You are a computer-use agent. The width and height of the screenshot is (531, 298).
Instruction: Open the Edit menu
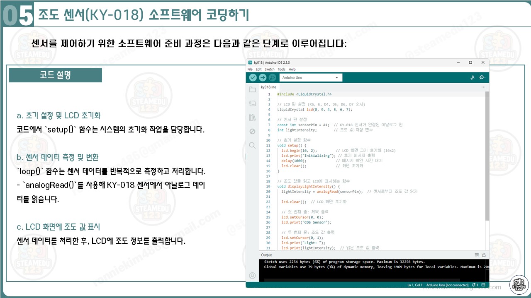pos(258,70)
